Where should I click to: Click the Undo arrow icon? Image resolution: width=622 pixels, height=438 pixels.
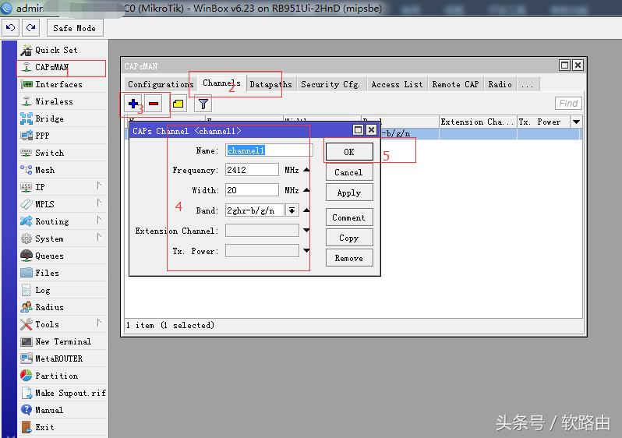click(x=10, y=28)
